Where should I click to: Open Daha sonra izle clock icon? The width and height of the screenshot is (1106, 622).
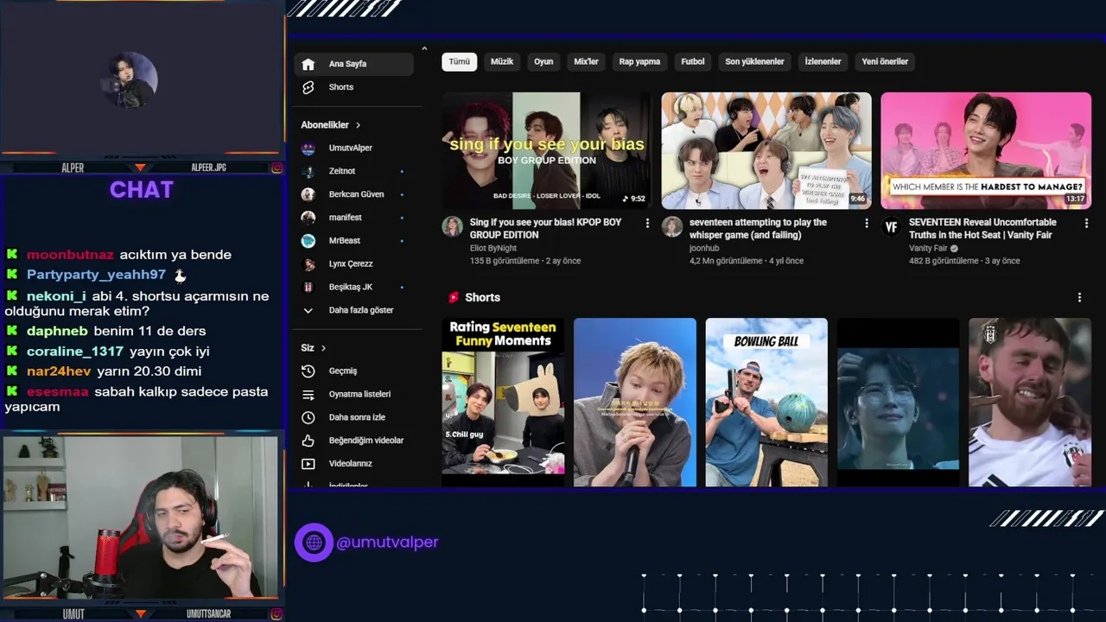point(308,417)
